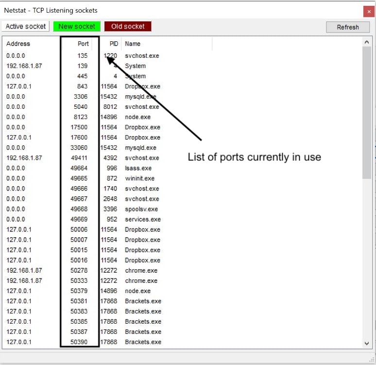Click PID 2648 cell

point(110,199)
